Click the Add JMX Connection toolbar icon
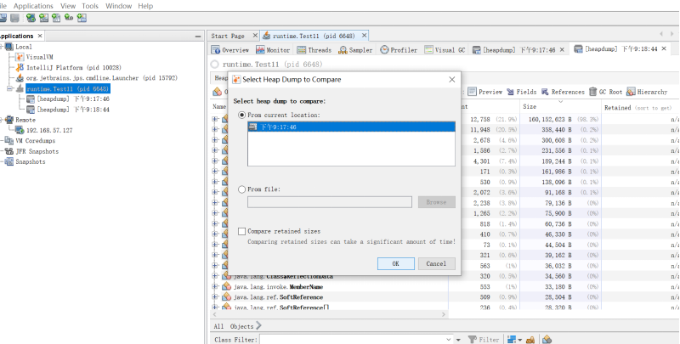This screenshot has width=680, height=344. coord(43,18)
